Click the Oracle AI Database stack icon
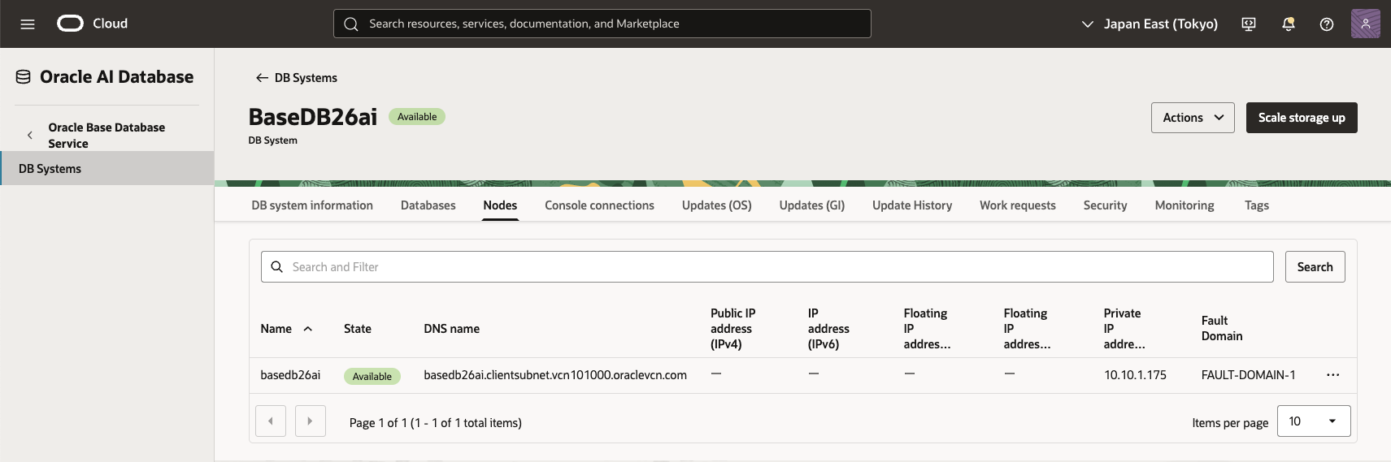 click(24, 77)
